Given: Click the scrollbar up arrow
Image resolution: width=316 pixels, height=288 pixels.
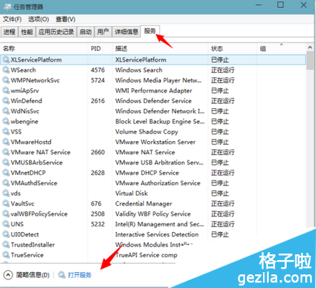Looking at the screenshot, I should [x=310, y=47].
